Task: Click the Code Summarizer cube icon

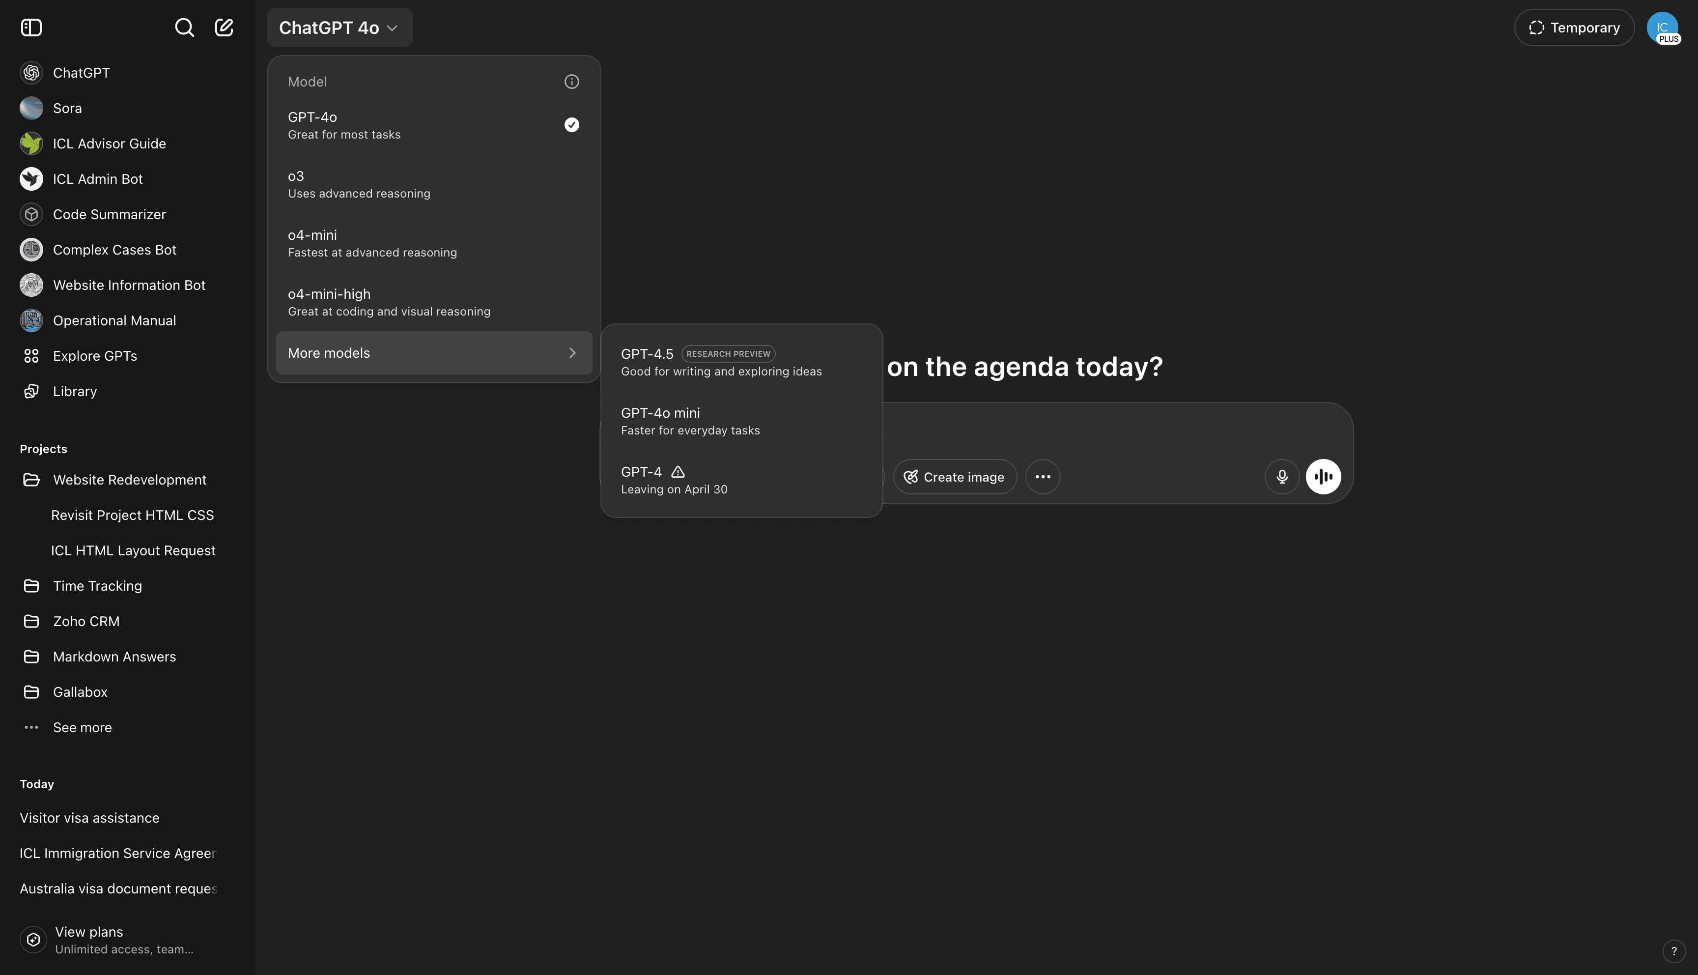Action: [x=31, y=215]
